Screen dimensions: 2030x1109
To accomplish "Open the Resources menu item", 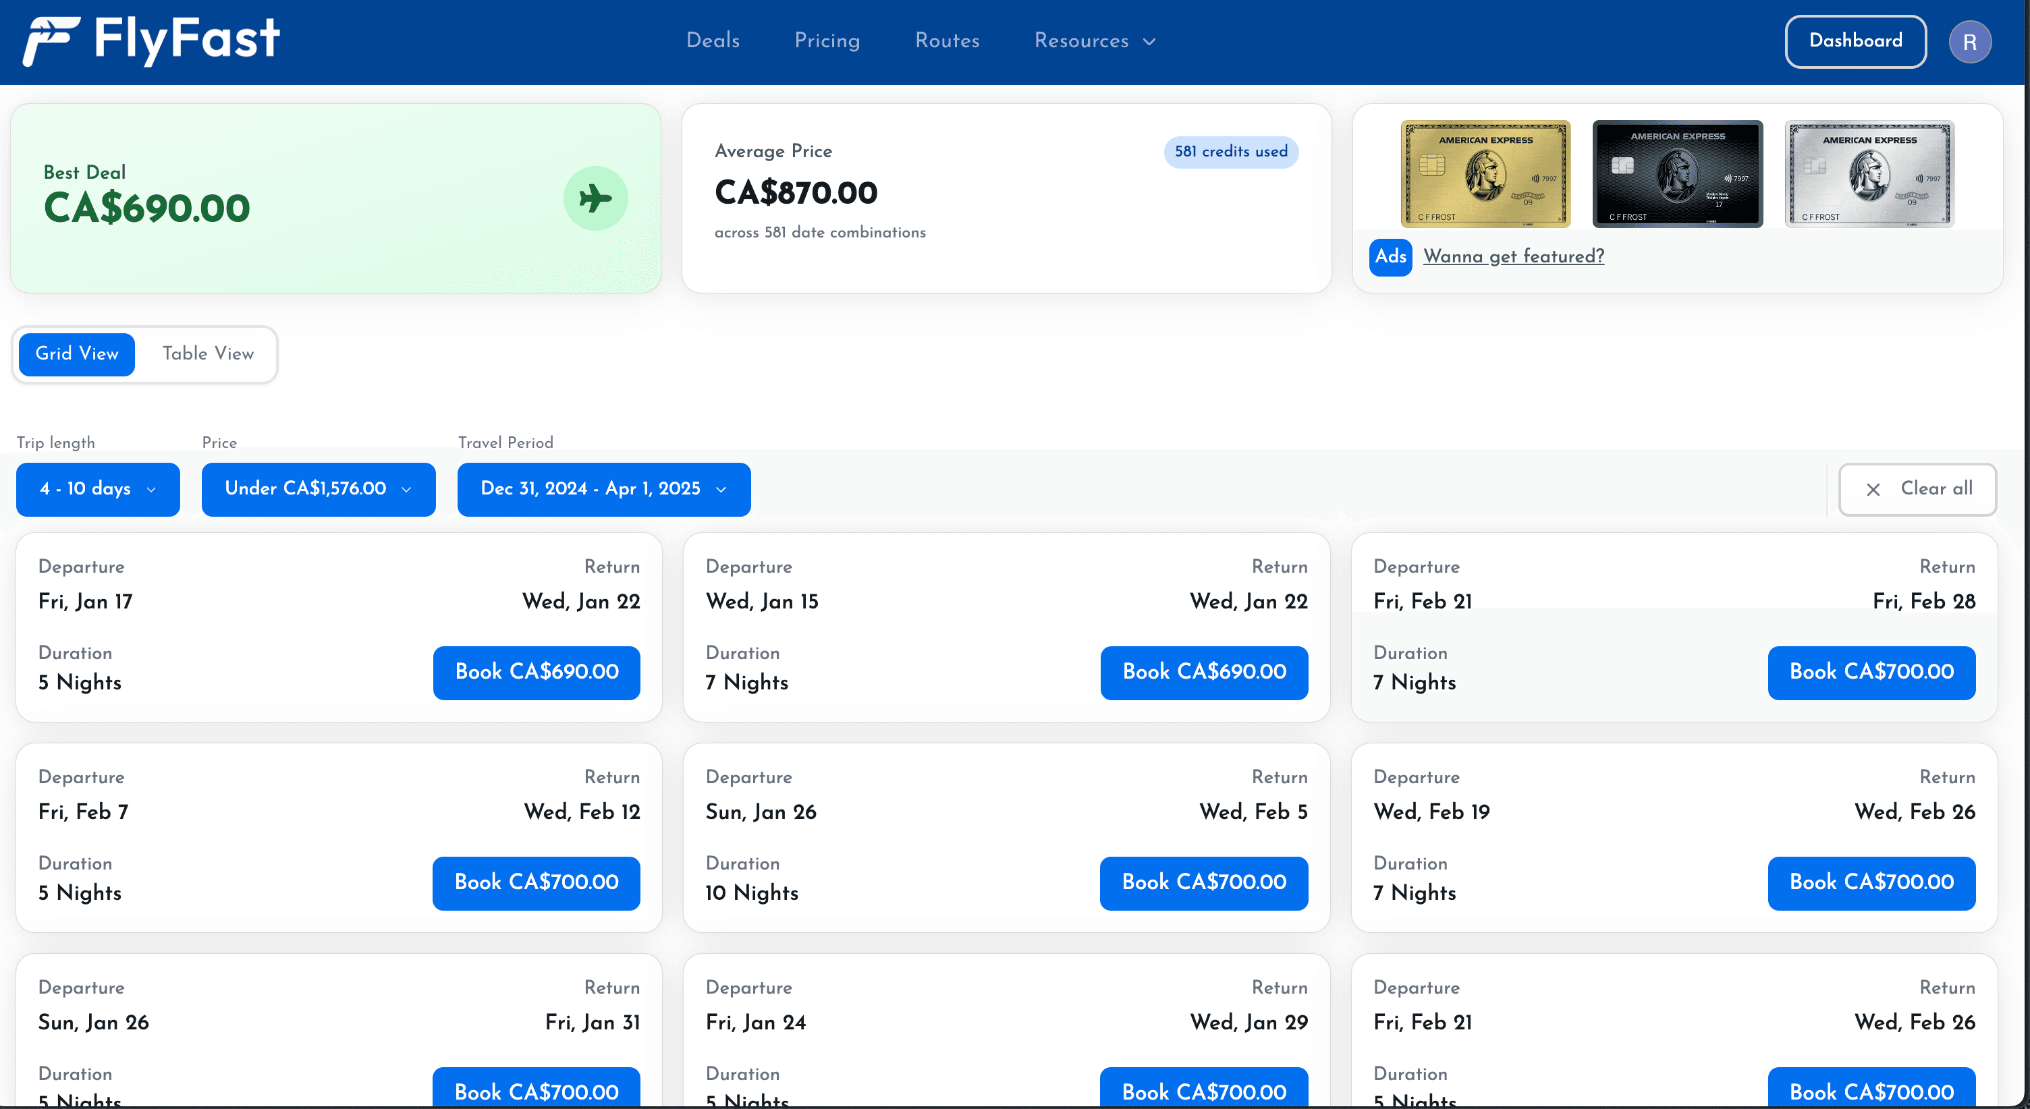I will [1093, 41].
